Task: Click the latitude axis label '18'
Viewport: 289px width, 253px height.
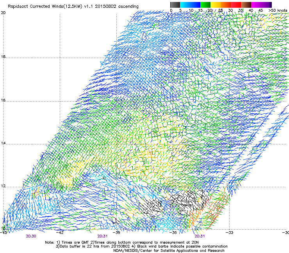Action: pos(3,56)
